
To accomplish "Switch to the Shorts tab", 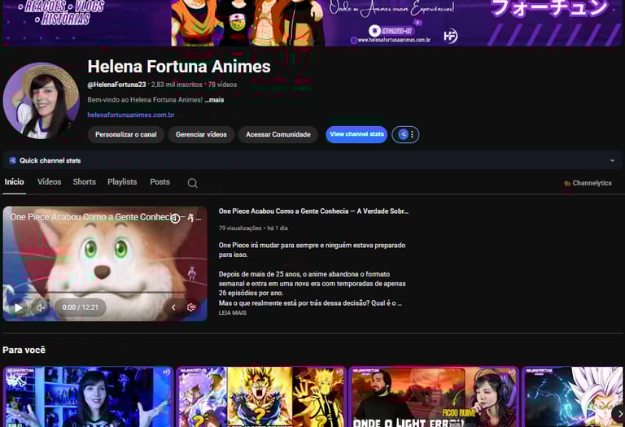I will click(84, 182).
